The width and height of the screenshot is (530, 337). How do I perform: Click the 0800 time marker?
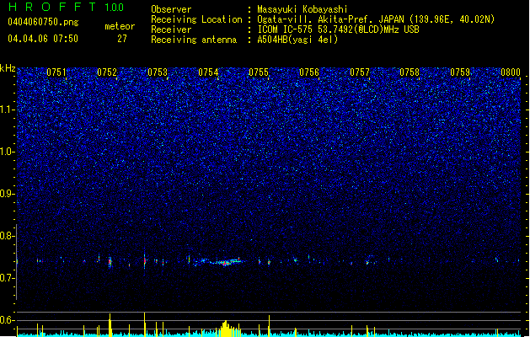(x=511, y=72)
